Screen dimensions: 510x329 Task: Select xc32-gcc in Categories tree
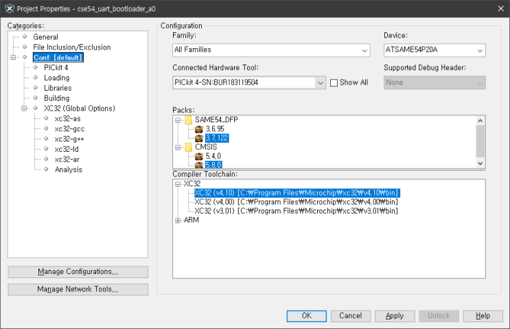69,128
